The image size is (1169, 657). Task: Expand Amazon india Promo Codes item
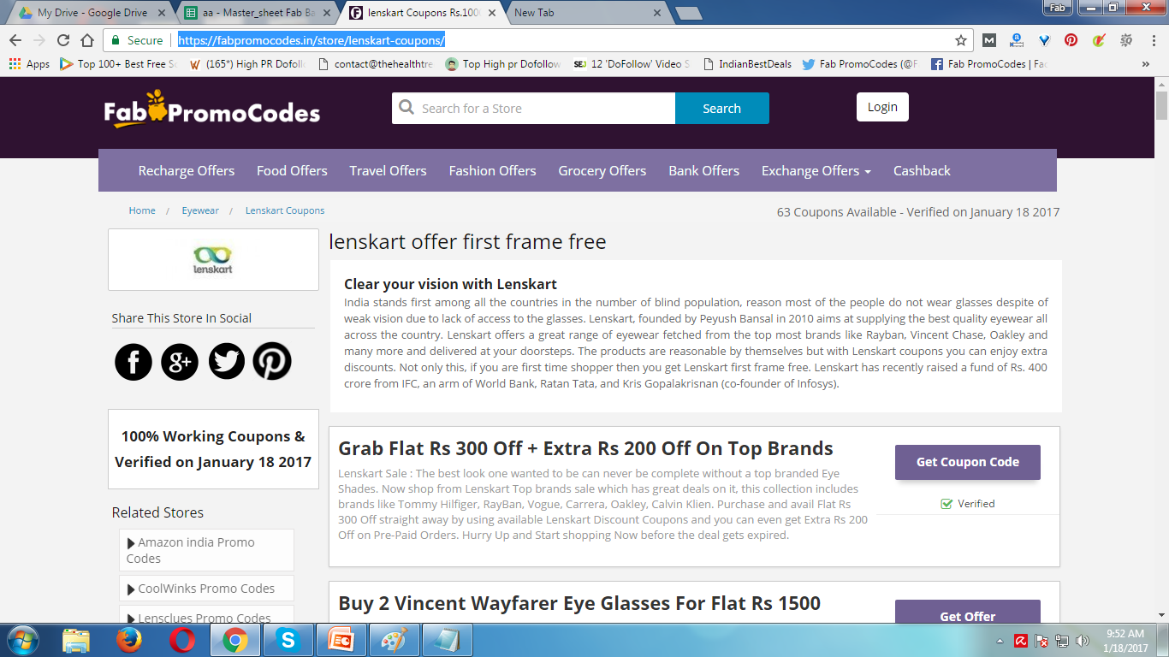coord(206,550)
